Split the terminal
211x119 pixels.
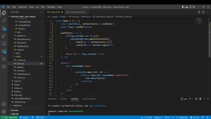click(x=196, y=99)
